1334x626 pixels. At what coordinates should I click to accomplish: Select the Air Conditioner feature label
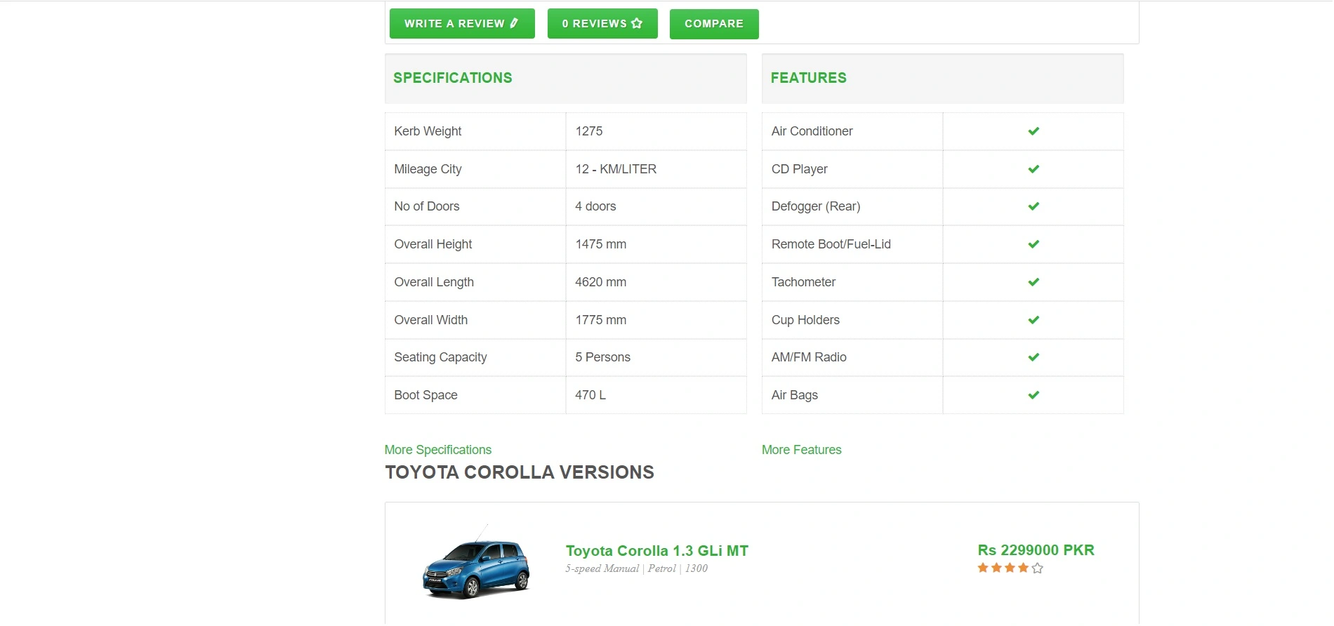[x=812, y=131]
